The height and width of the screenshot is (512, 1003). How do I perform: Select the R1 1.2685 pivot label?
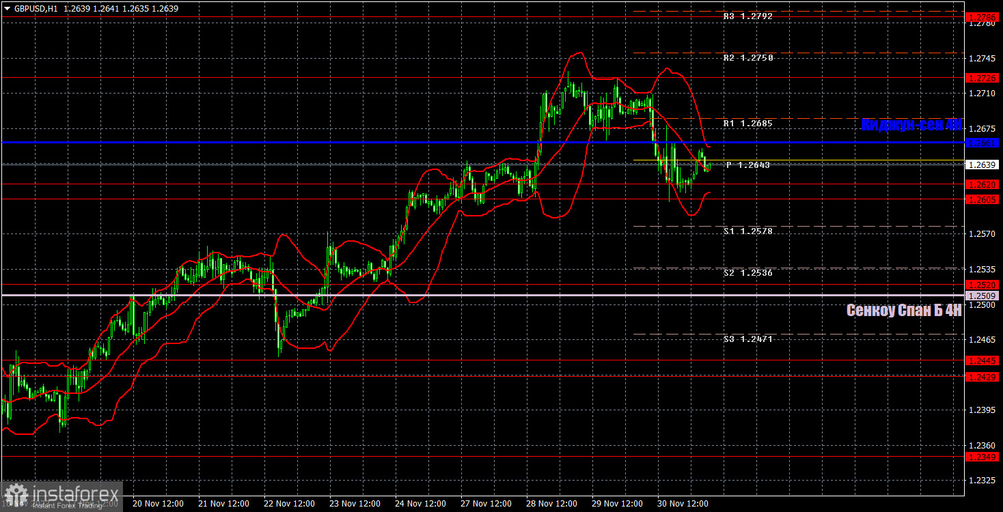pyautogui.click(x=748, y=124)
